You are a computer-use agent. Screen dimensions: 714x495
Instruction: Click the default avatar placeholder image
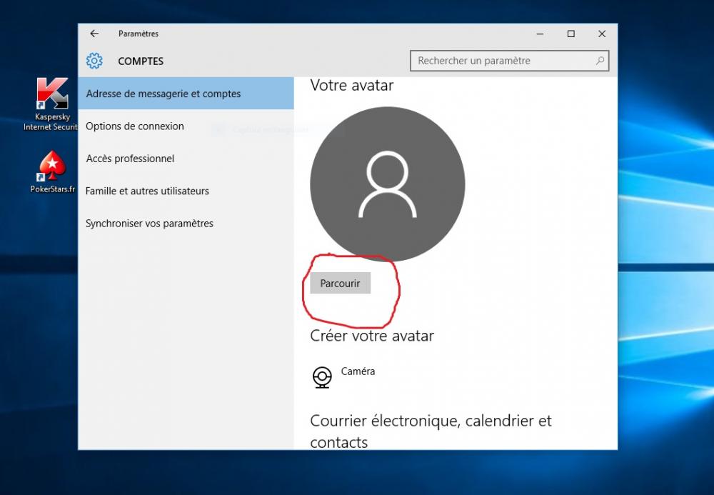pyautogui.click(x=388, y=184)
